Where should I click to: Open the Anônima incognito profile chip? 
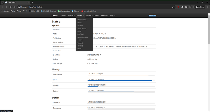[200, 7]
